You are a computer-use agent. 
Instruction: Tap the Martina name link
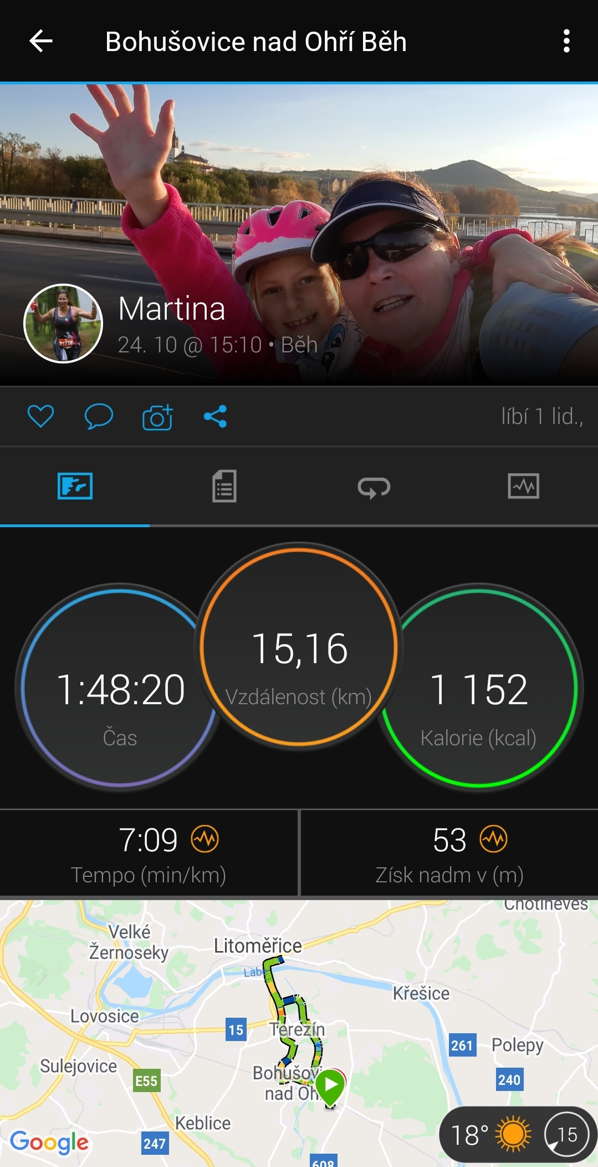(172, 309)
